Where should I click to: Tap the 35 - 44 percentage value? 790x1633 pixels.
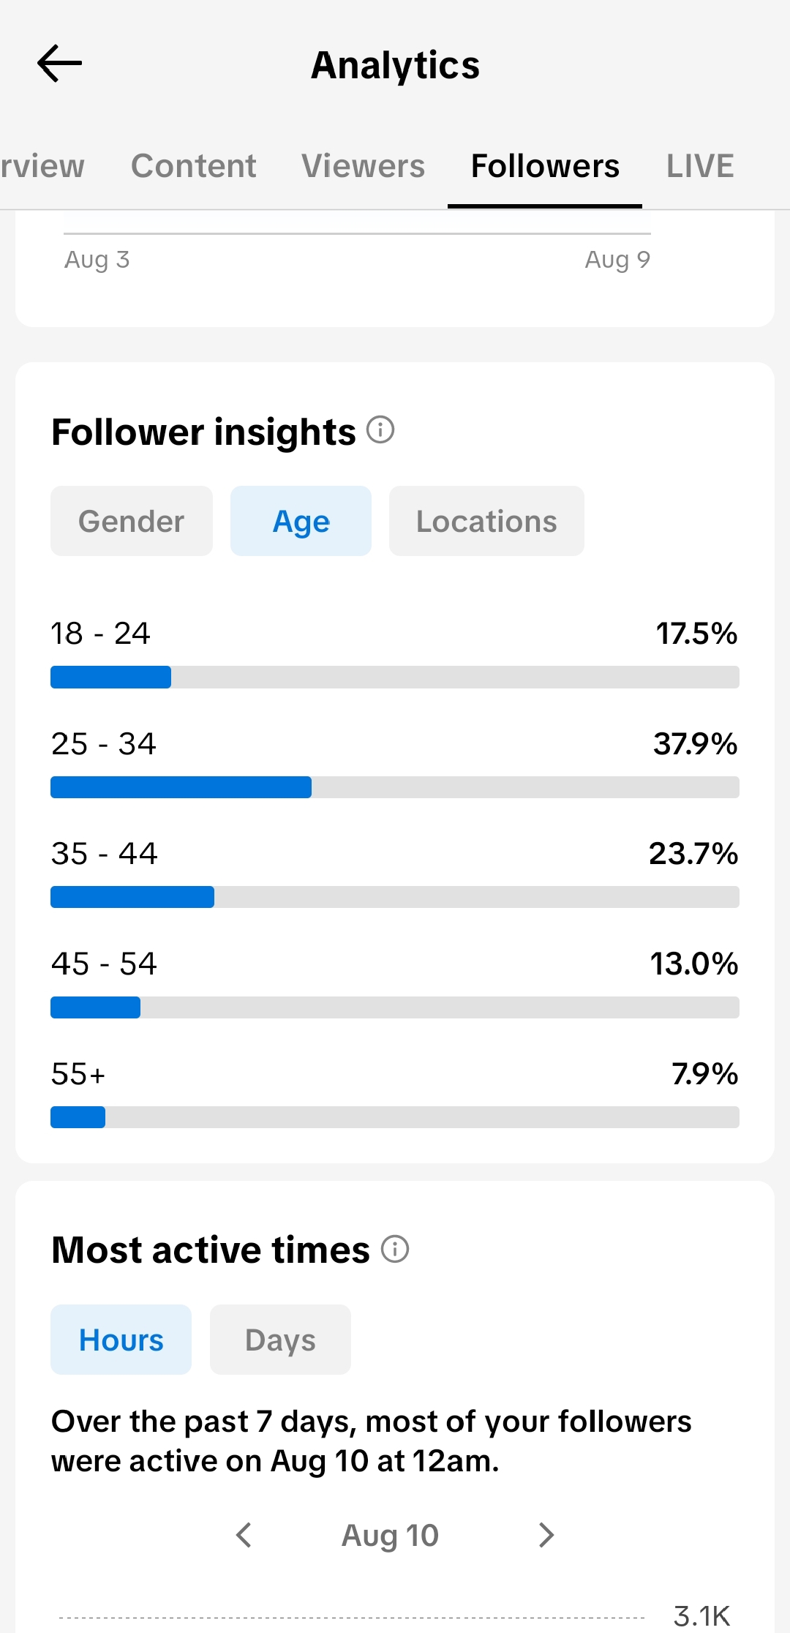point(693,853)
